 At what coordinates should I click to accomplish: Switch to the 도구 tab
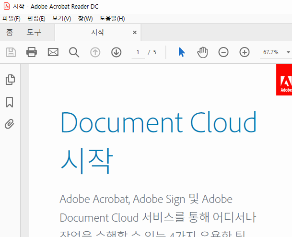(x=34, y=32)
